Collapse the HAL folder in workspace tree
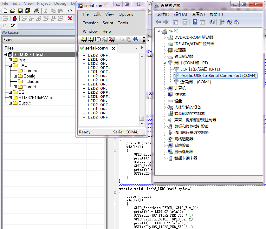Viewport: 266px width, 229px height. (10, 65)
